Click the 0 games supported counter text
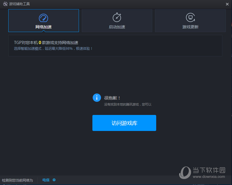Image resolution: width=232 pixels, height=185 pixels. (x=39, y=42)
